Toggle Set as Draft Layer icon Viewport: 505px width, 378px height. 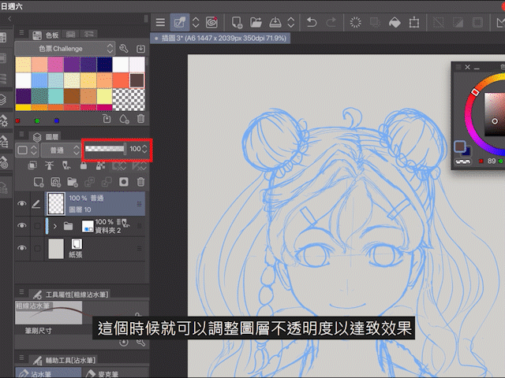pos(66,165)
